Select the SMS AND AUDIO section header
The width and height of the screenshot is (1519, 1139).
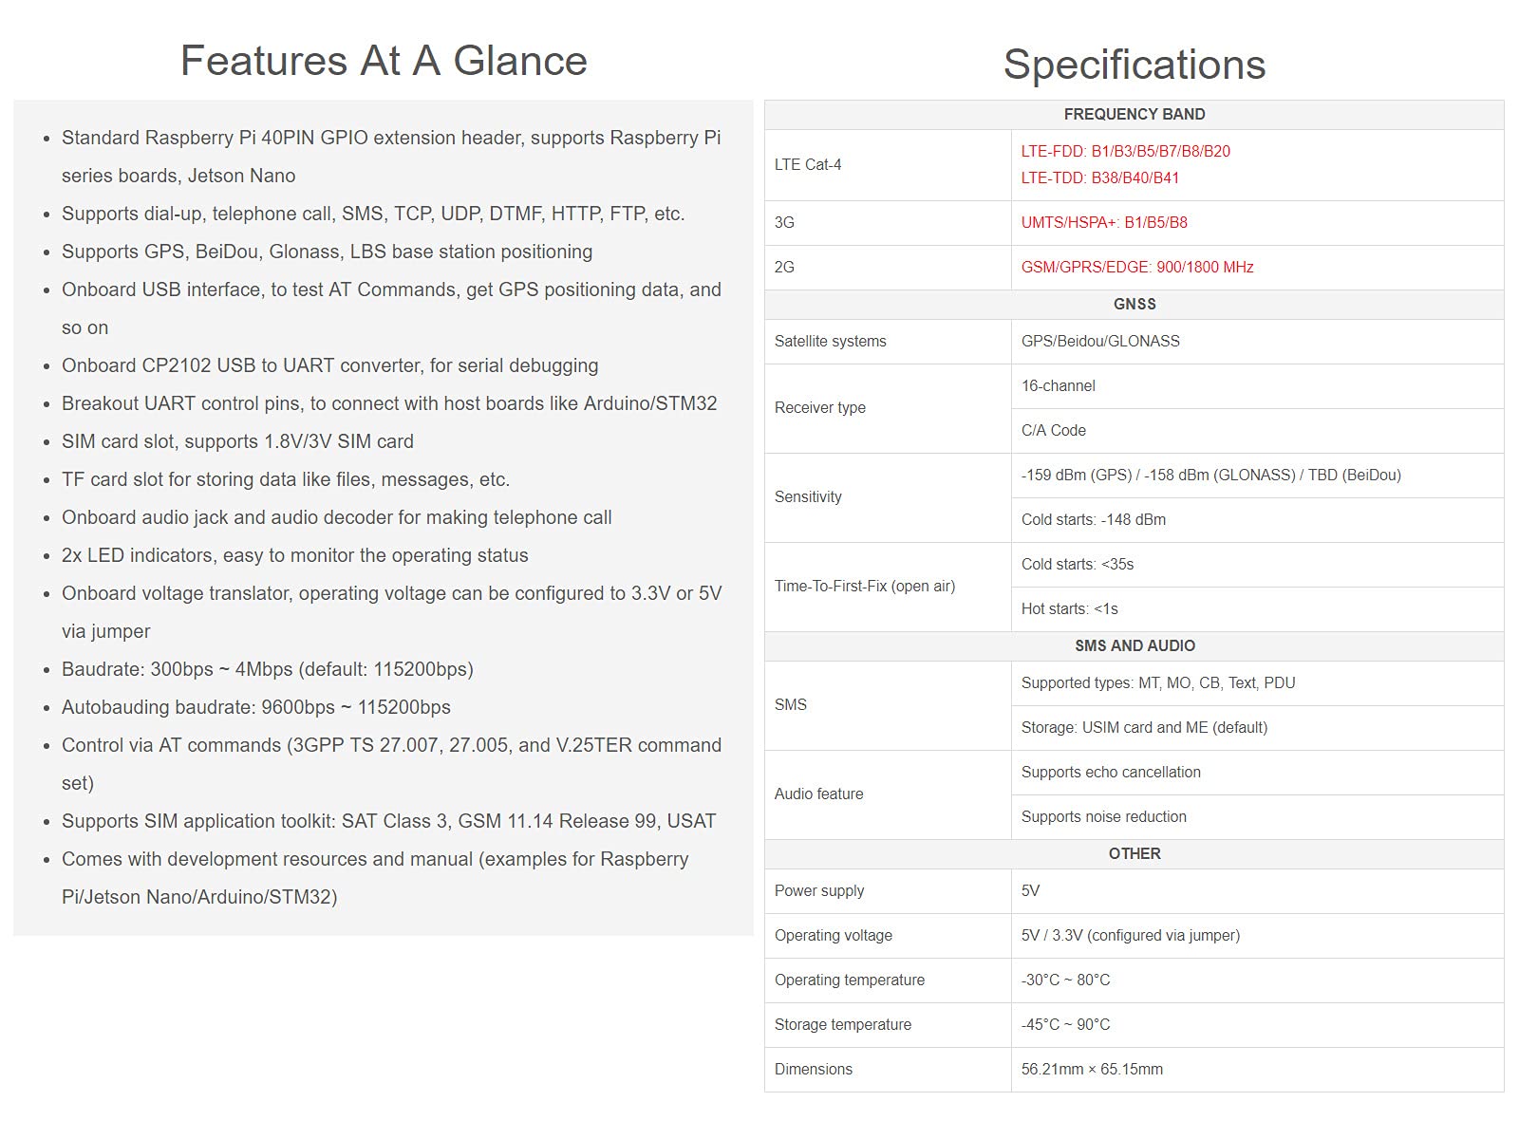1134,646
